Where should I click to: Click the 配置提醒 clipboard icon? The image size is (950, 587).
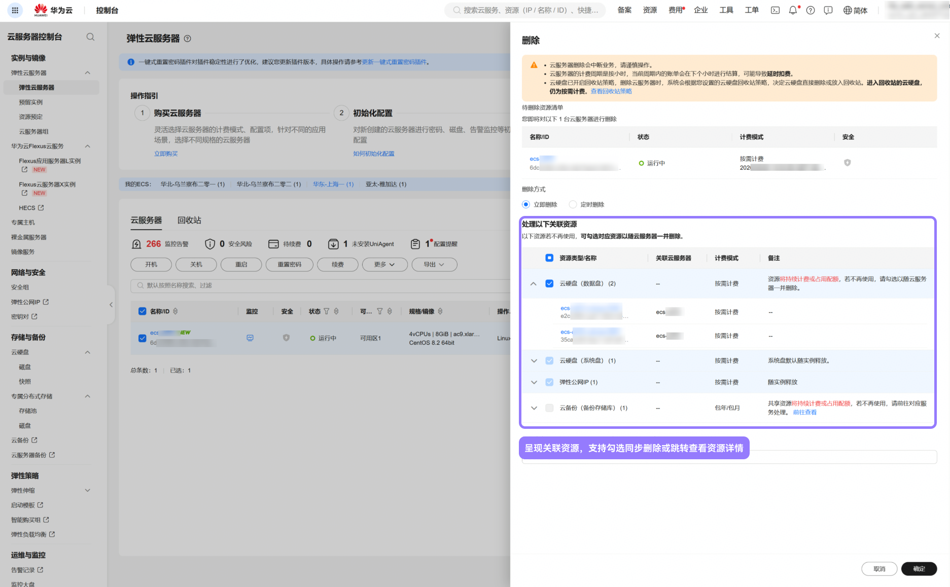click(415, 244)
